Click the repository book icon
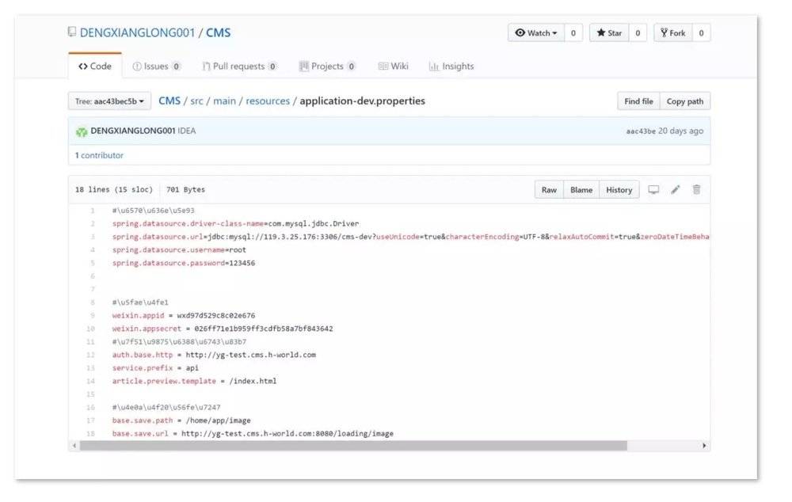 pyautogui.click(x=72, y=32)
